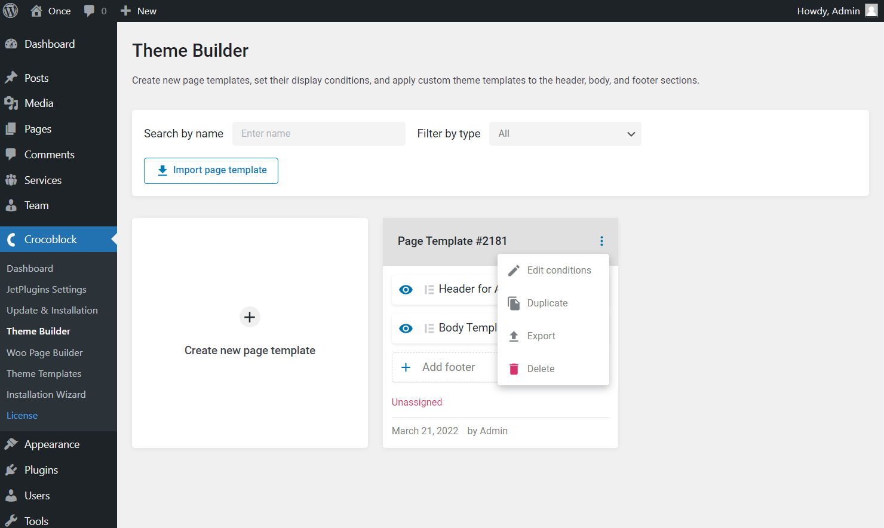Open the comments bubble in admin bar
884x528 pixels.
click(90, 11)
